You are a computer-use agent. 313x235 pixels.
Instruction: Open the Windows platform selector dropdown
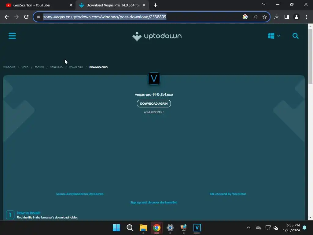pyautogui.click(x=274, y=36)
